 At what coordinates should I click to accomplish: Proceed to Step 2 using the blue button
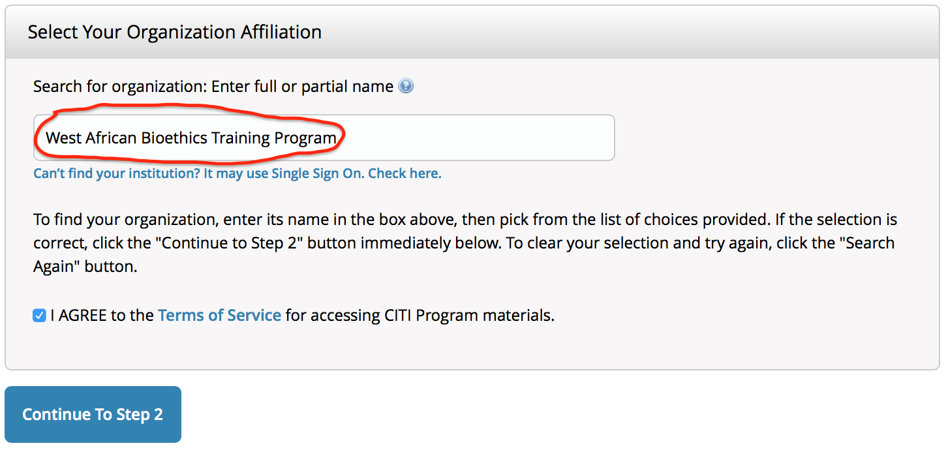[93, 415]
